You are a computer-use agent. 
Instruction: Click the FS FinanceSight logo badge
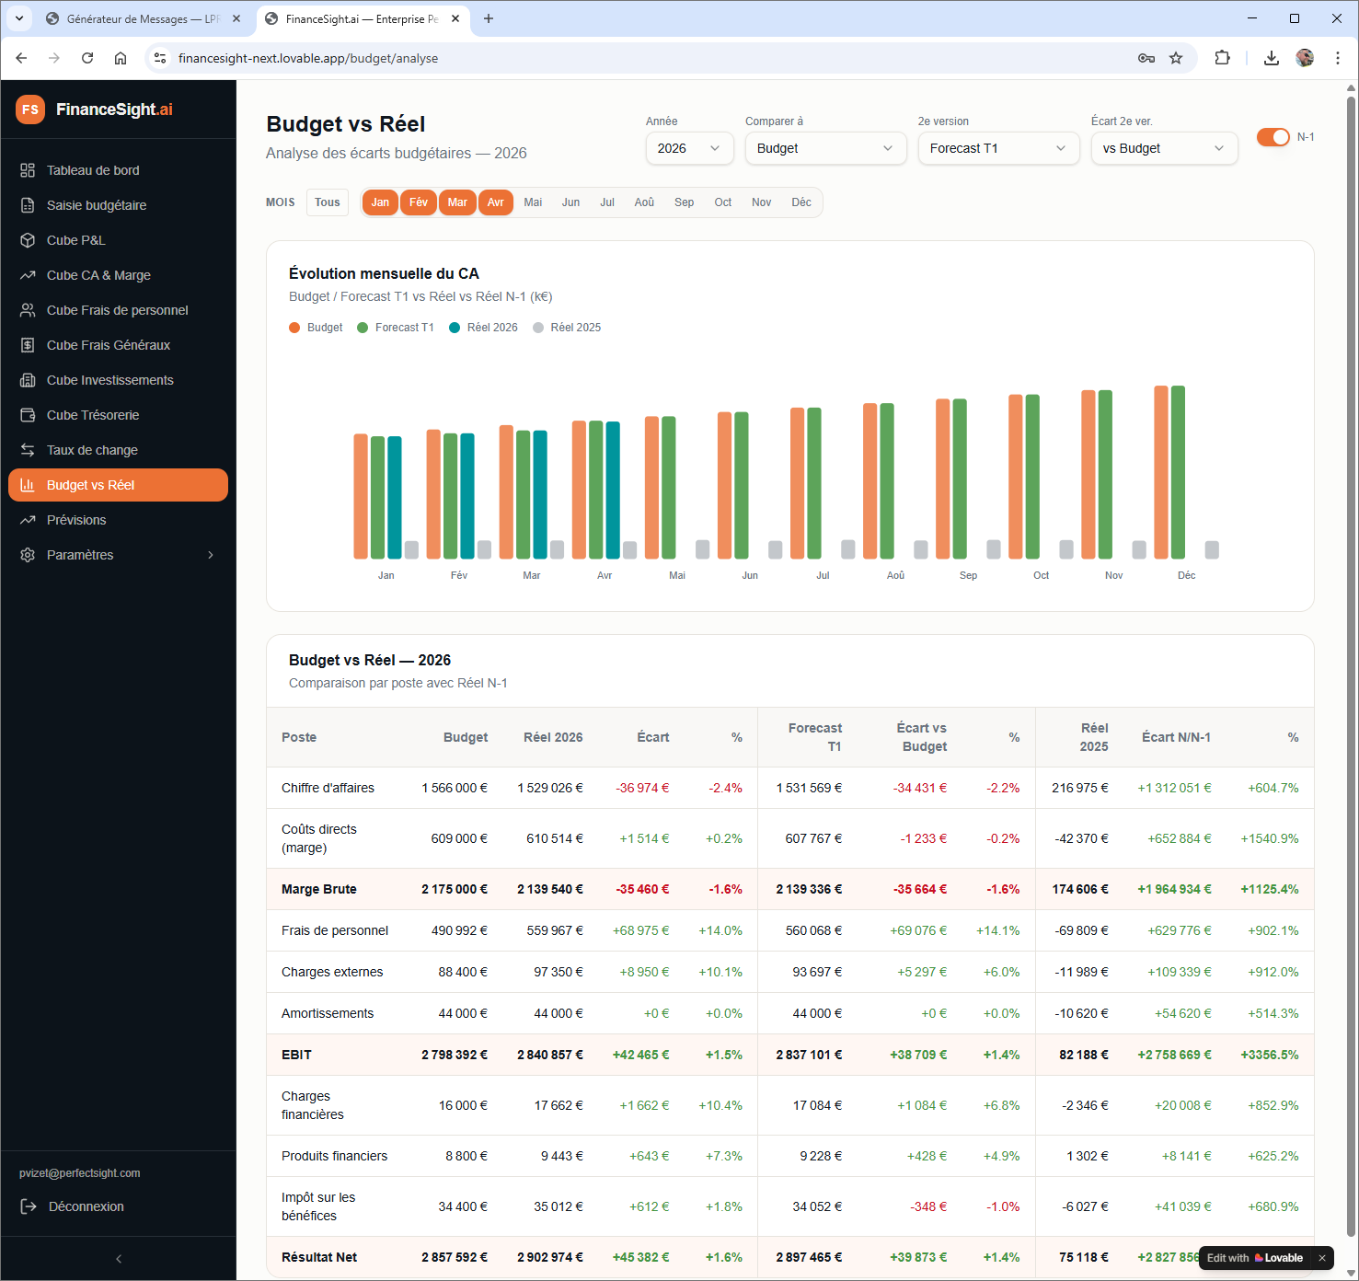click(x=30, y=110)
